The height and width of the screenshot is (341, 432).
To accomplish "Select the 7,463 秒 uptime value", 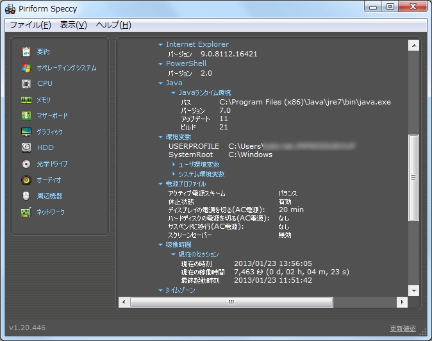I will tap(292, 272).
